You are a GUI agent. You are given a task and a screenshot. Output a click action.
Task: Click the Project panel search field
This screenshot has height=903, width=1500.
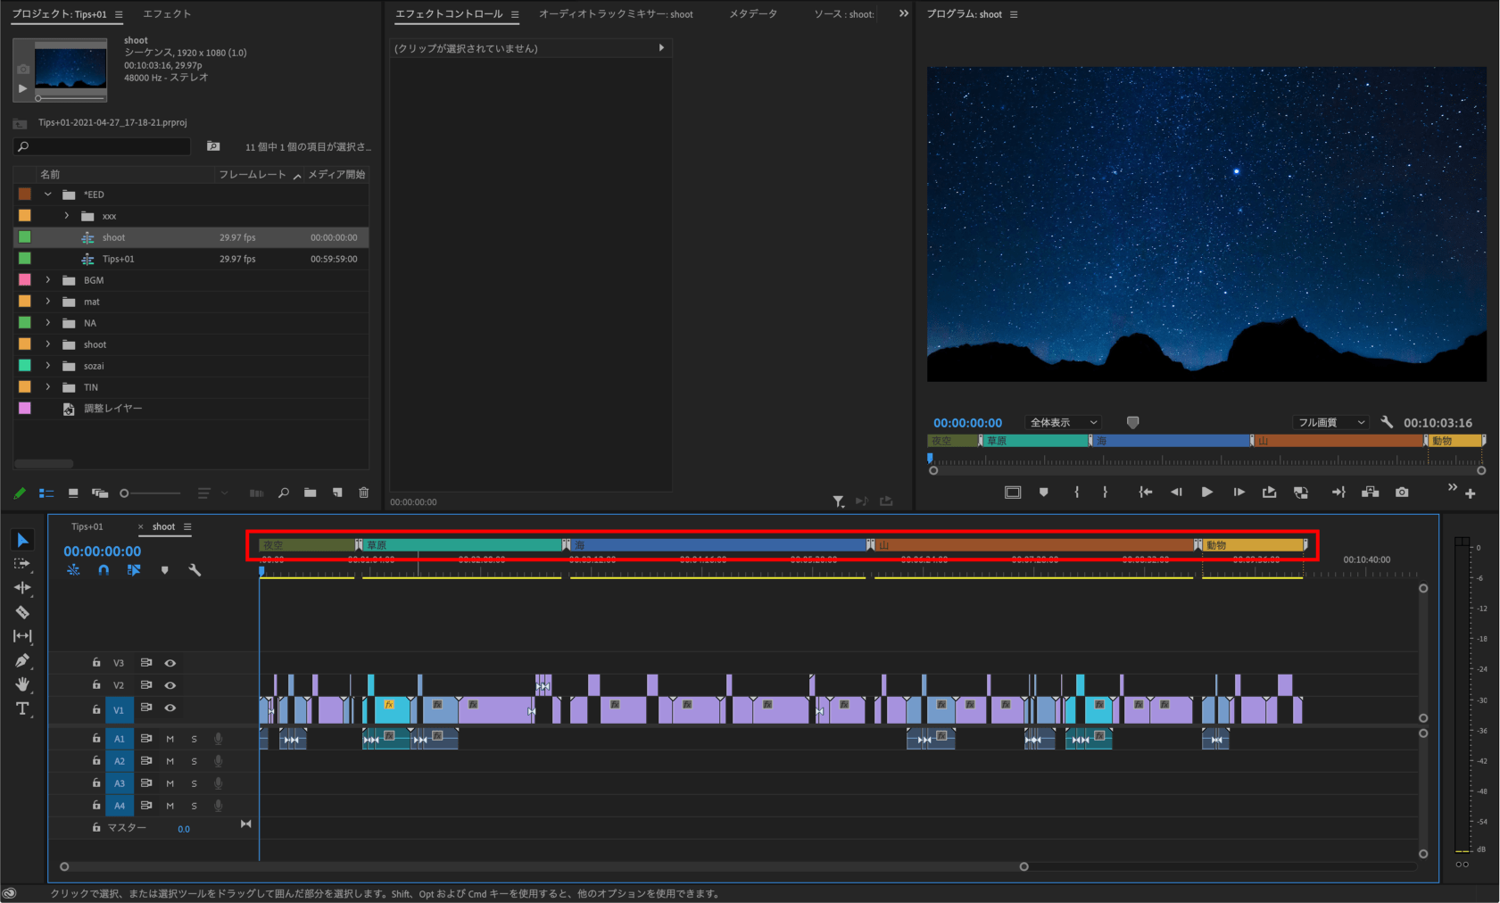tap(103, 146)
